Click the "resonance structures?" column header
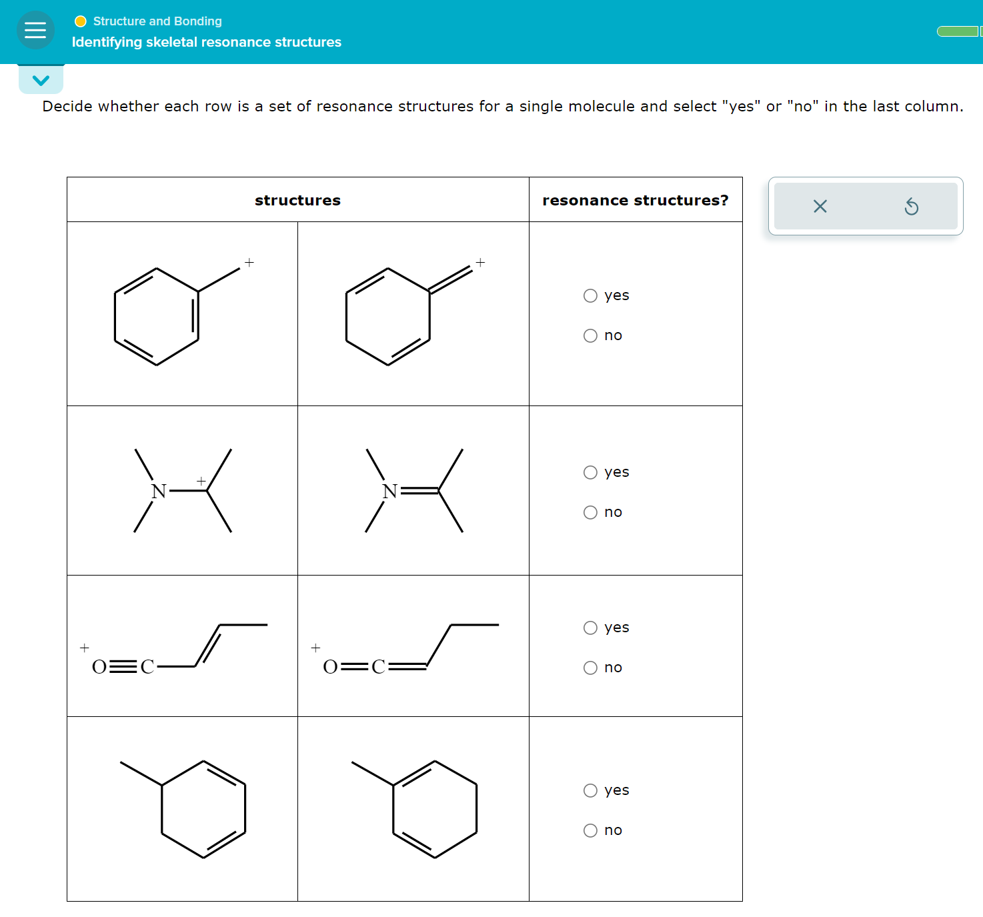 pos(636,200)
